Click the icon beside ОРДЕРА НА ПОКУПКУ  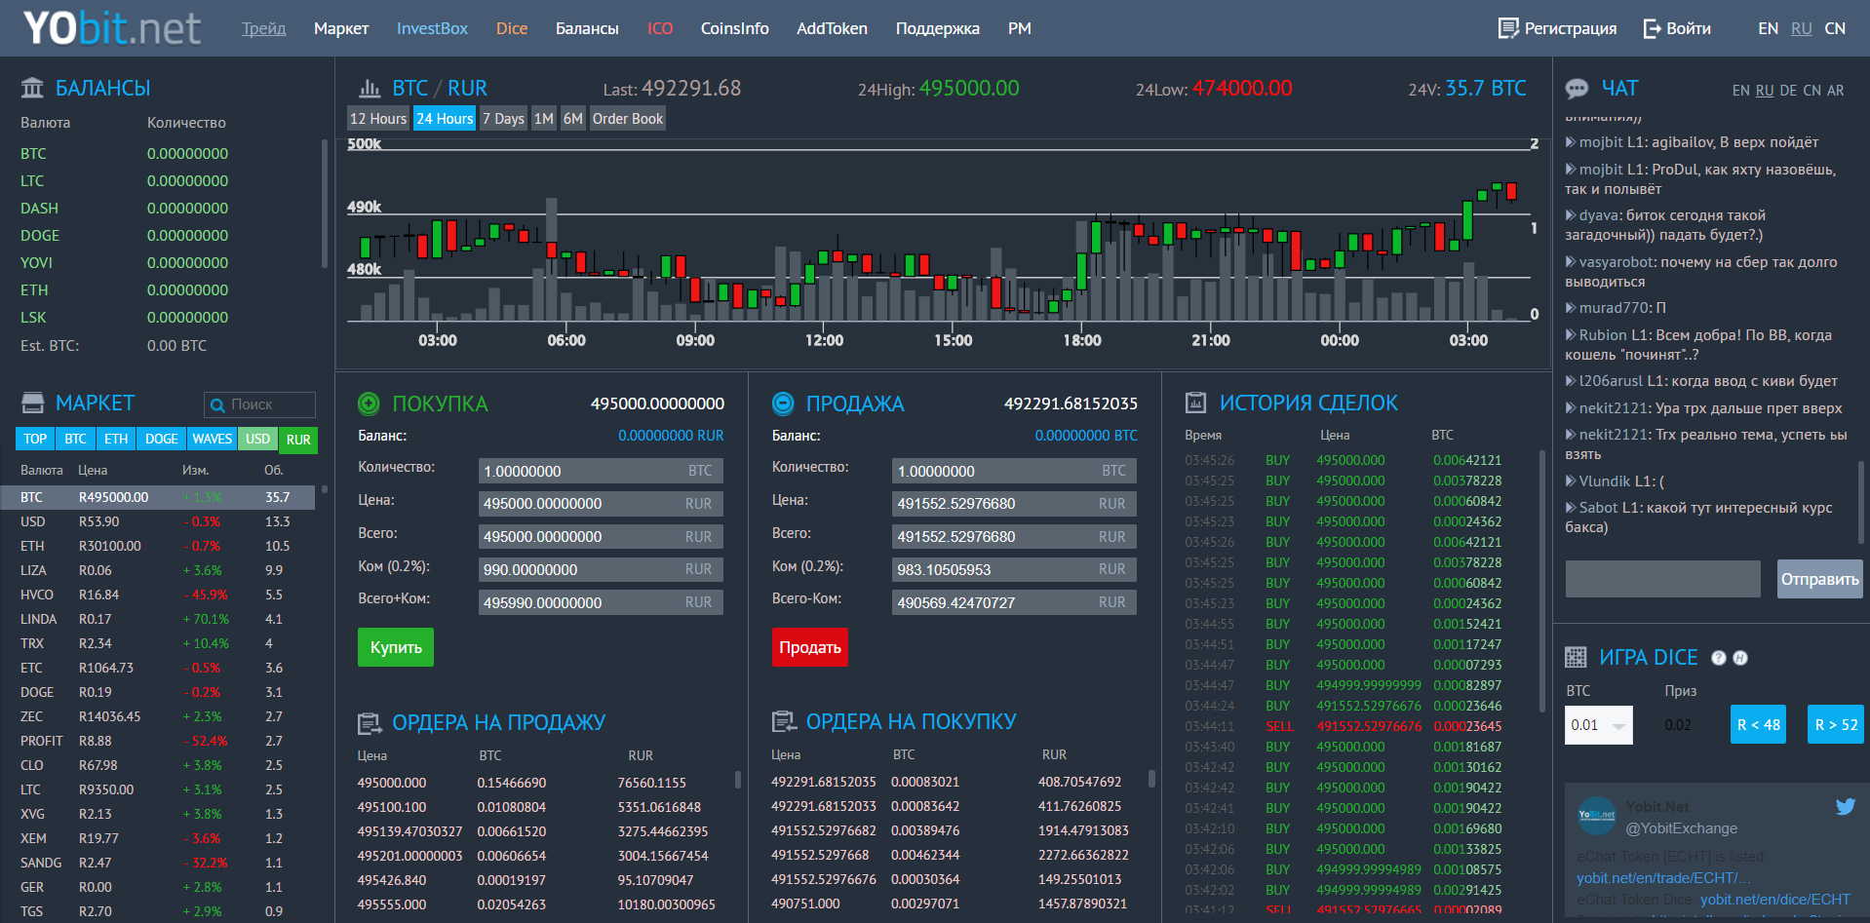(784, 722)
